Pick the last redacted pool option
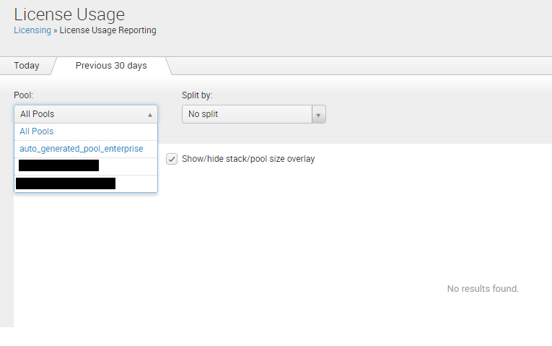This screenshot has height=346, width=552. click(x=66, y=183)
